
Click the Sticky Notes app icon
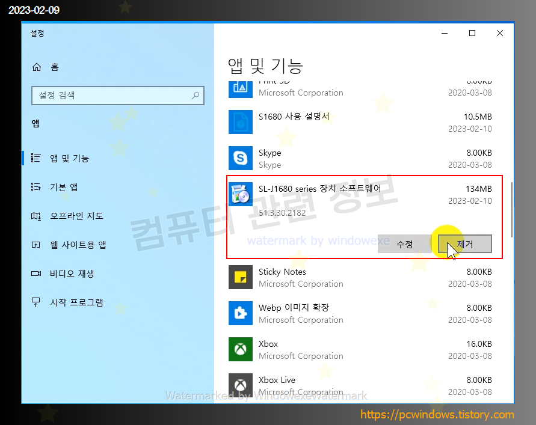tap(241, 277)
